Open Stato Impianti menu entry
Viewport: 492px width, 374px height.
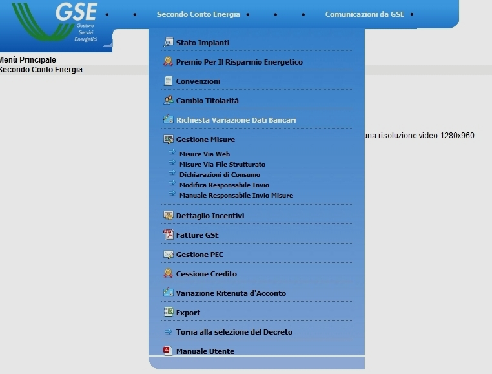(202, 43)
